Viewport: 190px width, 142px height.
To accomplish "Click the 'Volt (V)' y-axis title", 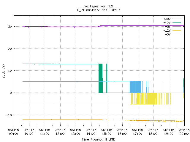I will coord(4,71).
